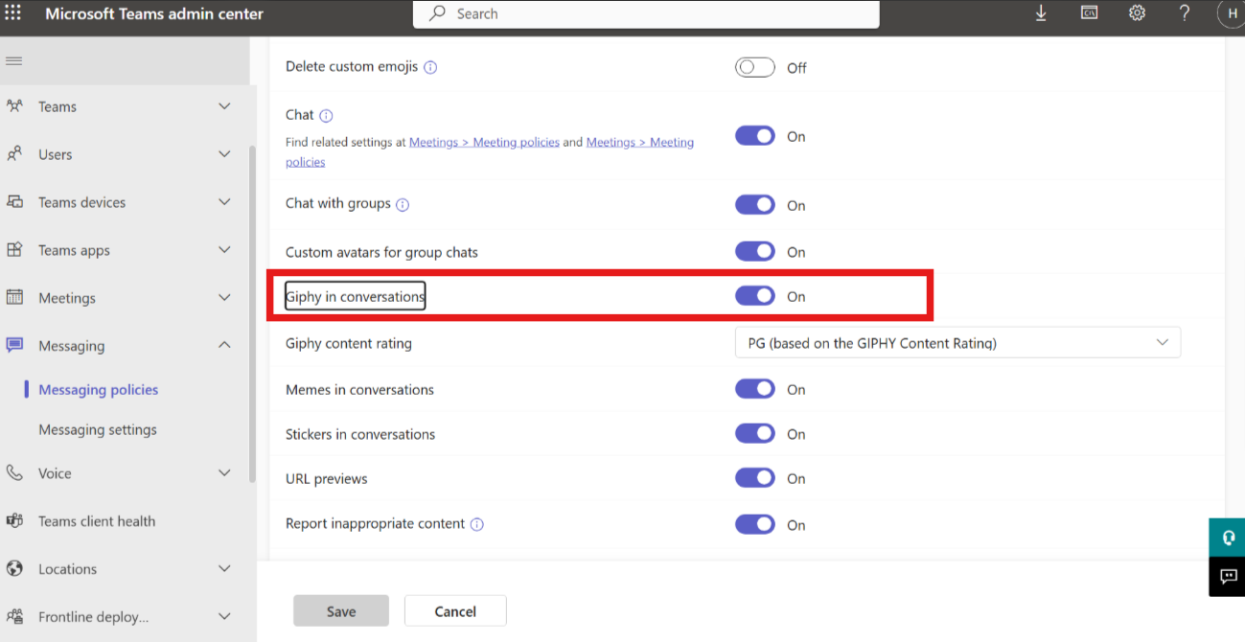This screenshot has width=1245, height=642.
Task: Open info icon next to Chat label
Action: pyautogui.click(x=326, y=116)
